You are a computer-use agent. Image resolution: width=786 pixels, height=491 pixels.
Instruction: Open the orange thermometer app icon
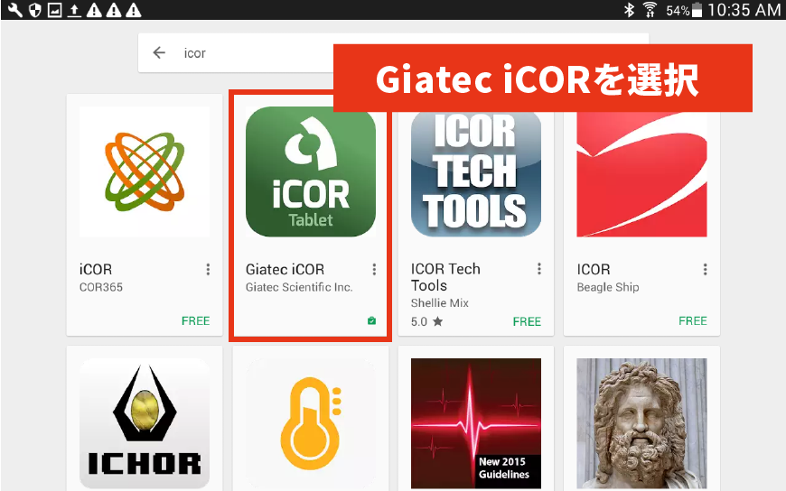coord(310,423)
